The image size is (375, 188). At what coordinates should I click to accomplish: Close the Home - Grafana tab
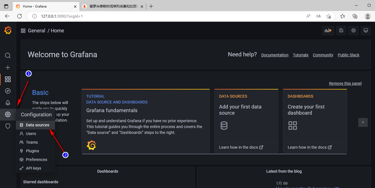(75, 6)
